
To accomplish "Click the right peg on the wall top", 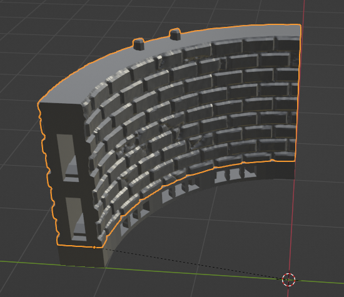I will (175, 34).
